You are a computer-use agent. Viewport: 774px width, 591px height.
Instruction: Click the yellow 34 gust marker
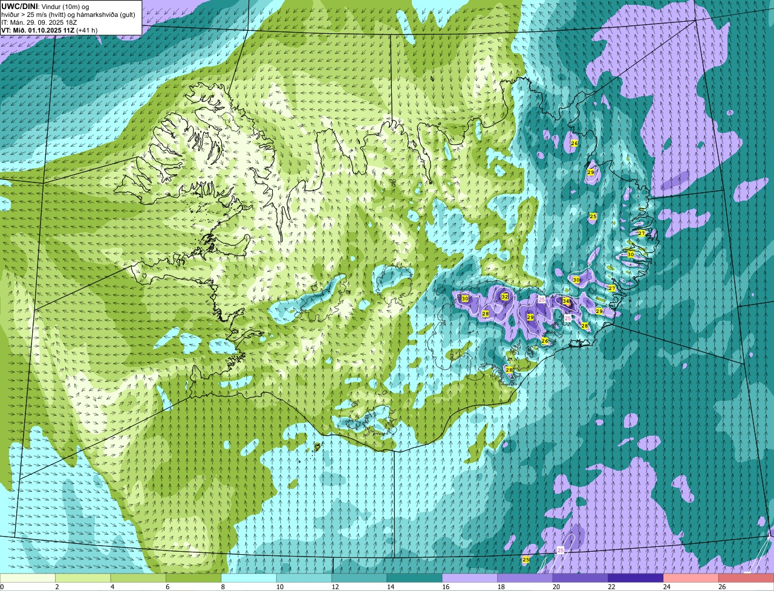(566, 301)
